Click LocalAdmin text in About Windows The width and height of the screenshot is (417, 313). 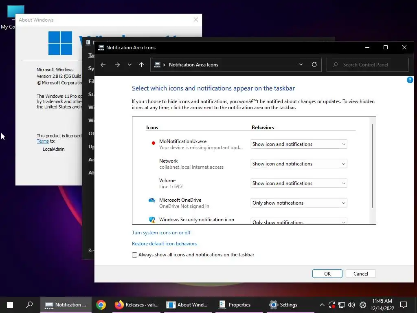click(54, 149)
